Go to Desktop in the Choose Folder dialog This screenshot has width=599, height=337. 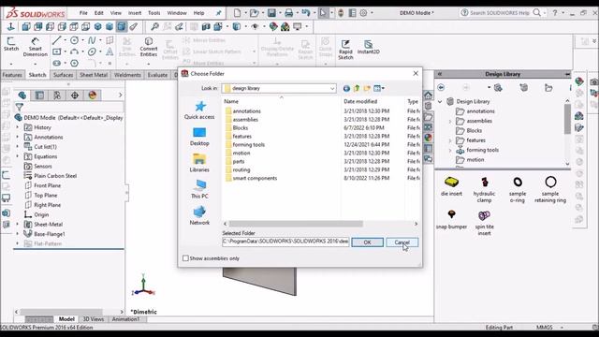(199, 137)
